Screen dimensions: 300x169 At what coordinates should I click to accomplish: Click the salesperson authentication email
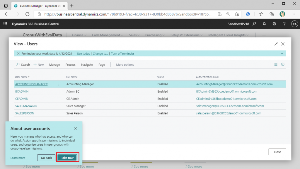(x=229, y=113)
